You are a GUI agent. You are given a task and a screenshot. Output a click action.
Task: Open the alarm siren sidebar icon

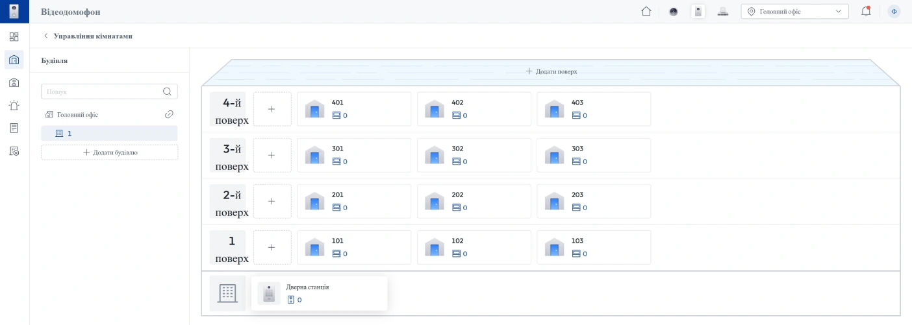click(14, 105)
